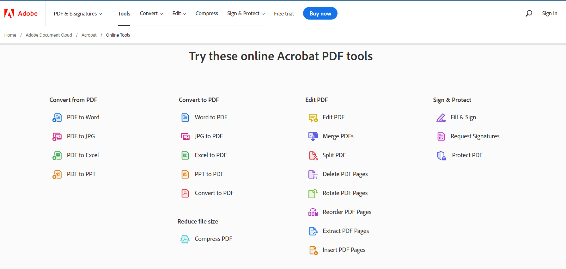Click the PDF to JPG icon
This screenshot has height=269, width=566.
[57, 136]
